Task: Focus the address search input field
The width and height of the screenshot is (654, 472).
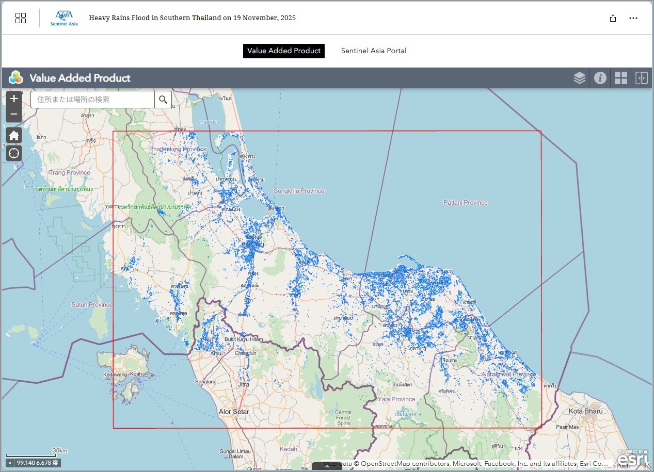Action: (x=93, y=100)
